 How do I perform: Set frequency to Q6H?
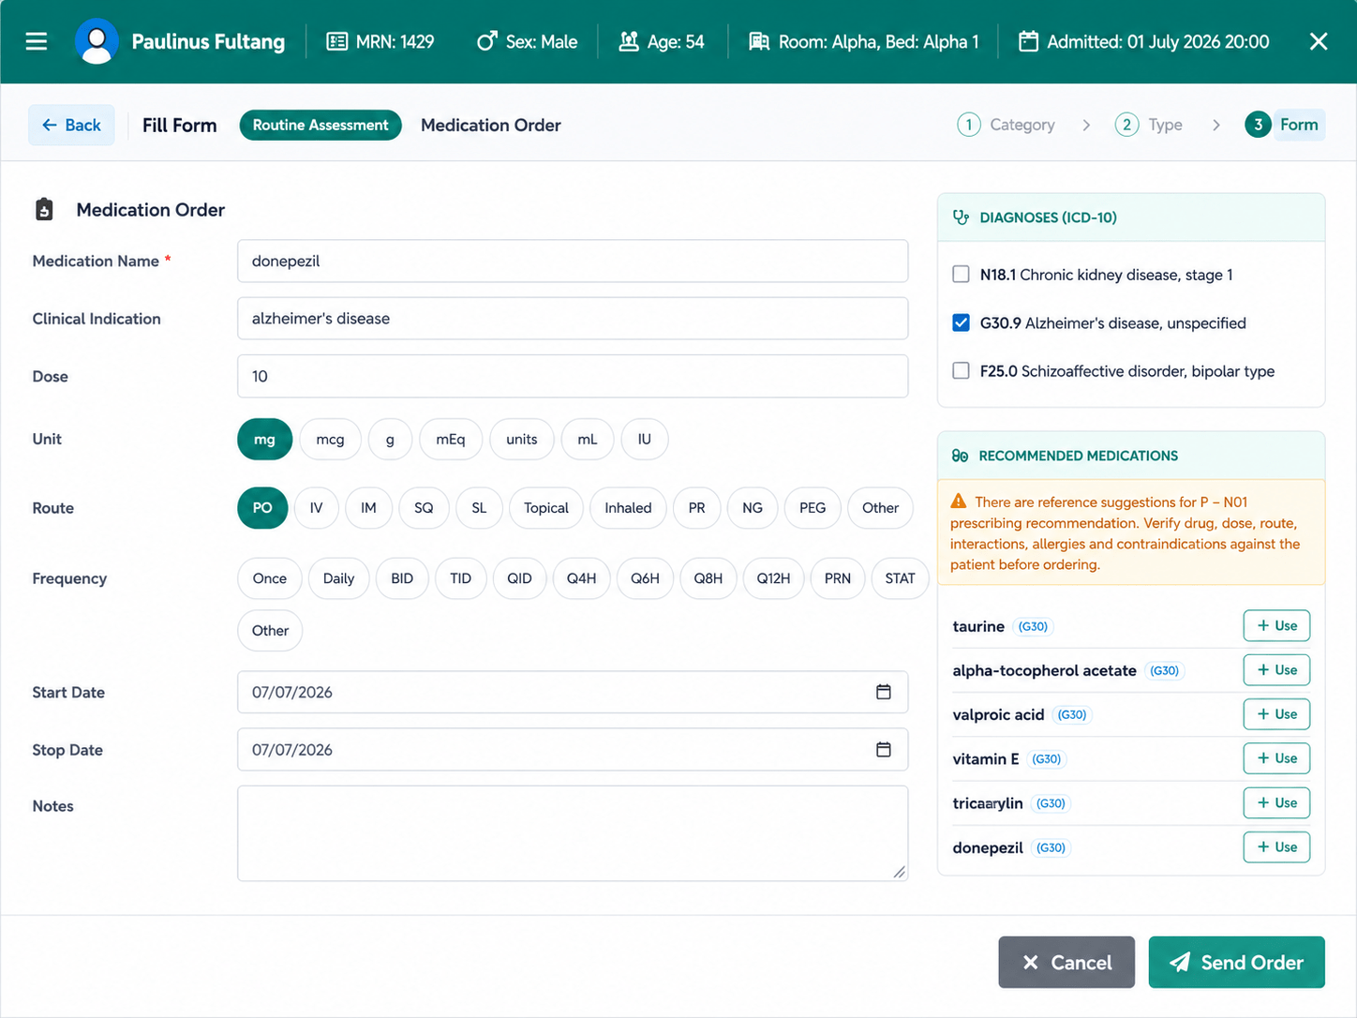(x=645, y=578)
